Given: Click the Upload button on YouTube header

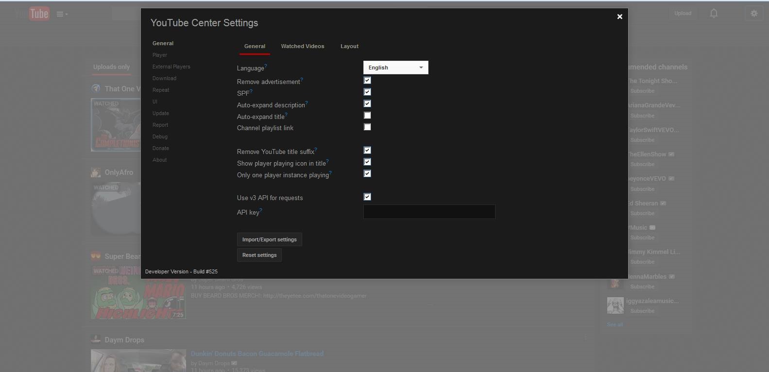Looking at the screenshot, I should pyautogui.click(x=683, y=13).
